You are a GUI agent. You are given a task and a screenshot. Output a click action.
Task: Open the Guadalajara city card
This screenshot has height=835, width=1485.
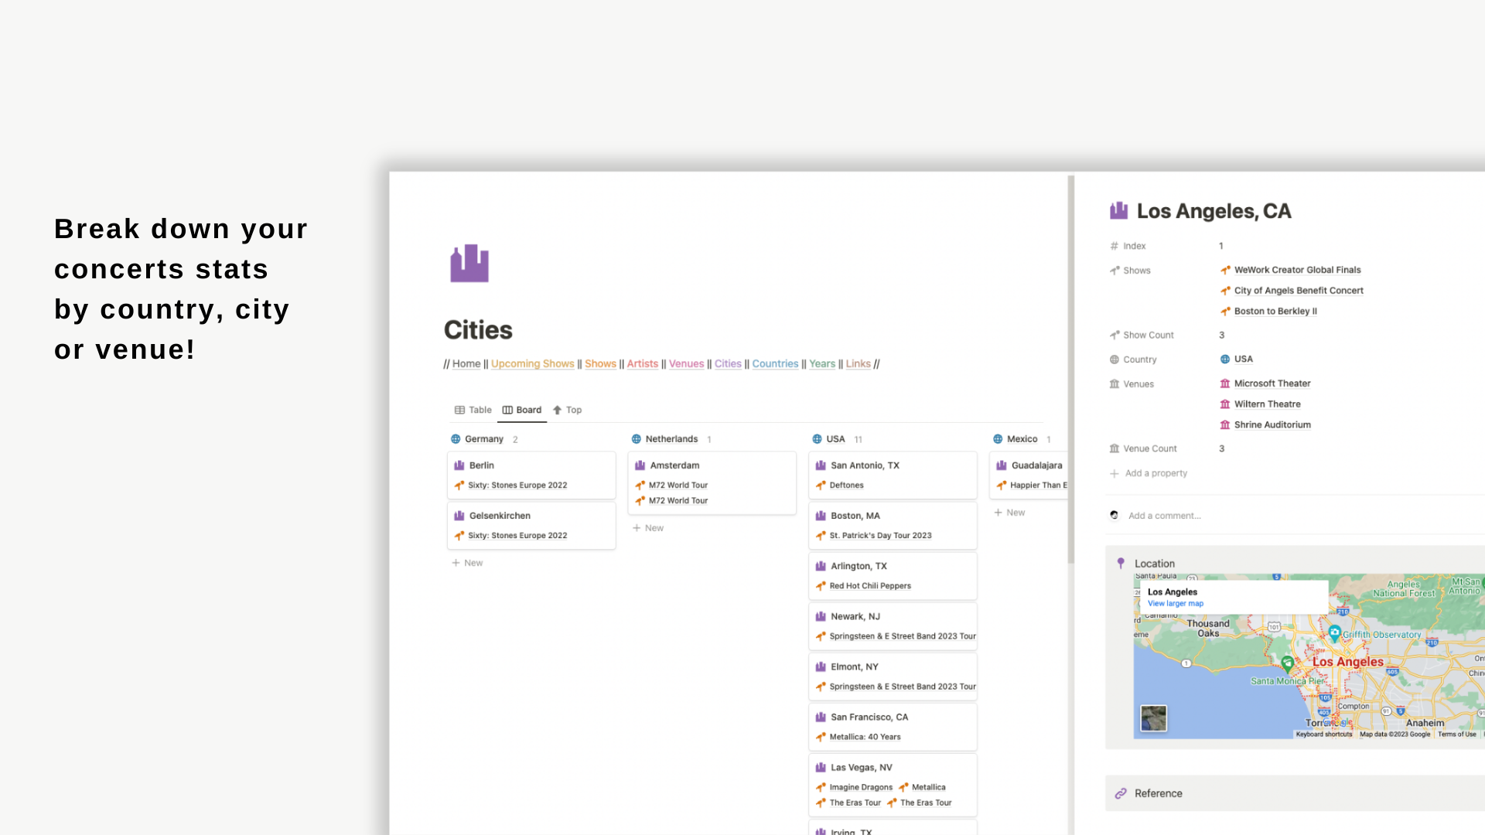(x=1029, y=475)
